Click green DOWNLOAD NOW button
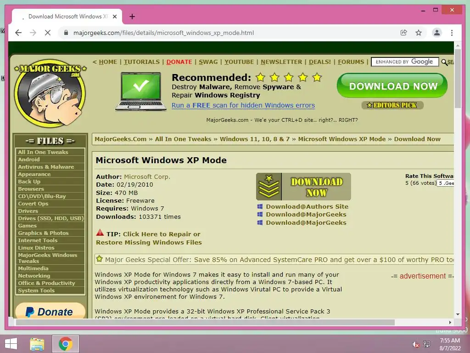 click(392, 86)
